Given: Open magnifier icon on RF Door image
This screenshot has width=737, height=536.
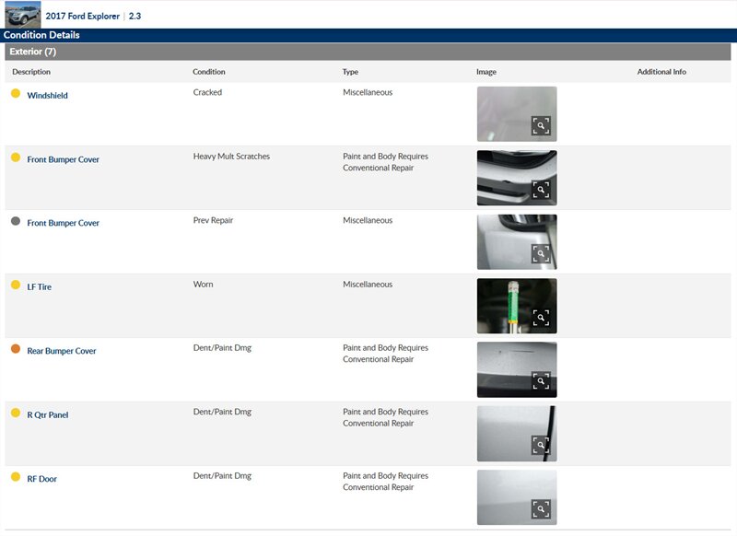Looking at the screenshot, I should click(541, 508).
